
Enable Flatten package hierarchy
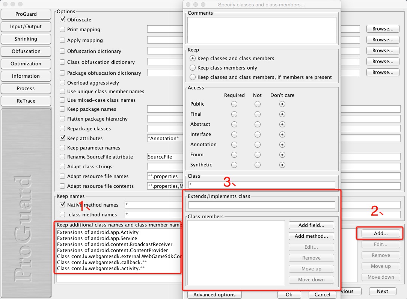(x=62, y=119)
